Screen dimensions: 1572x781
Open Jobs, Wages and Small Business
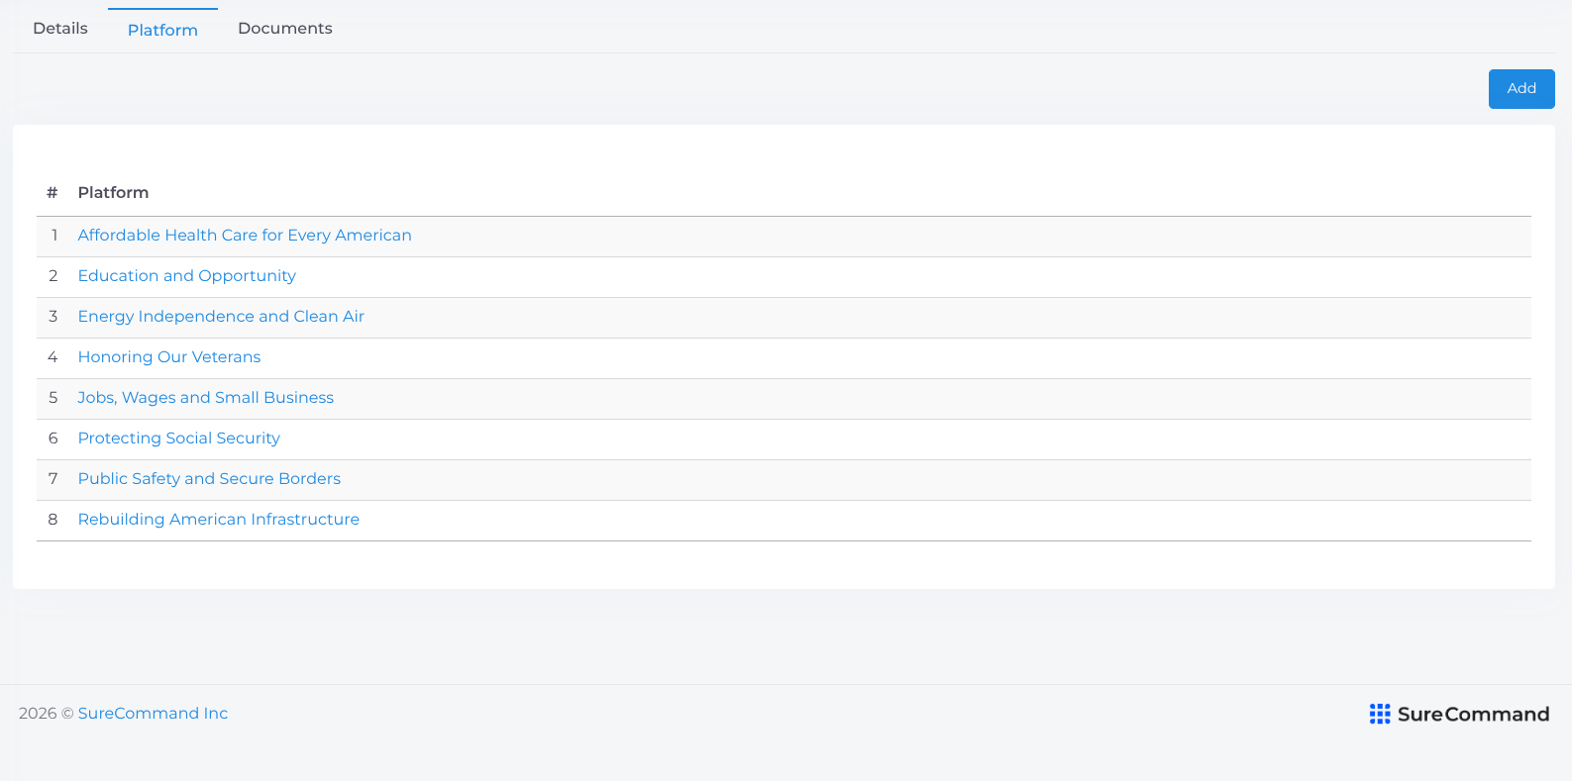[206, 398]
